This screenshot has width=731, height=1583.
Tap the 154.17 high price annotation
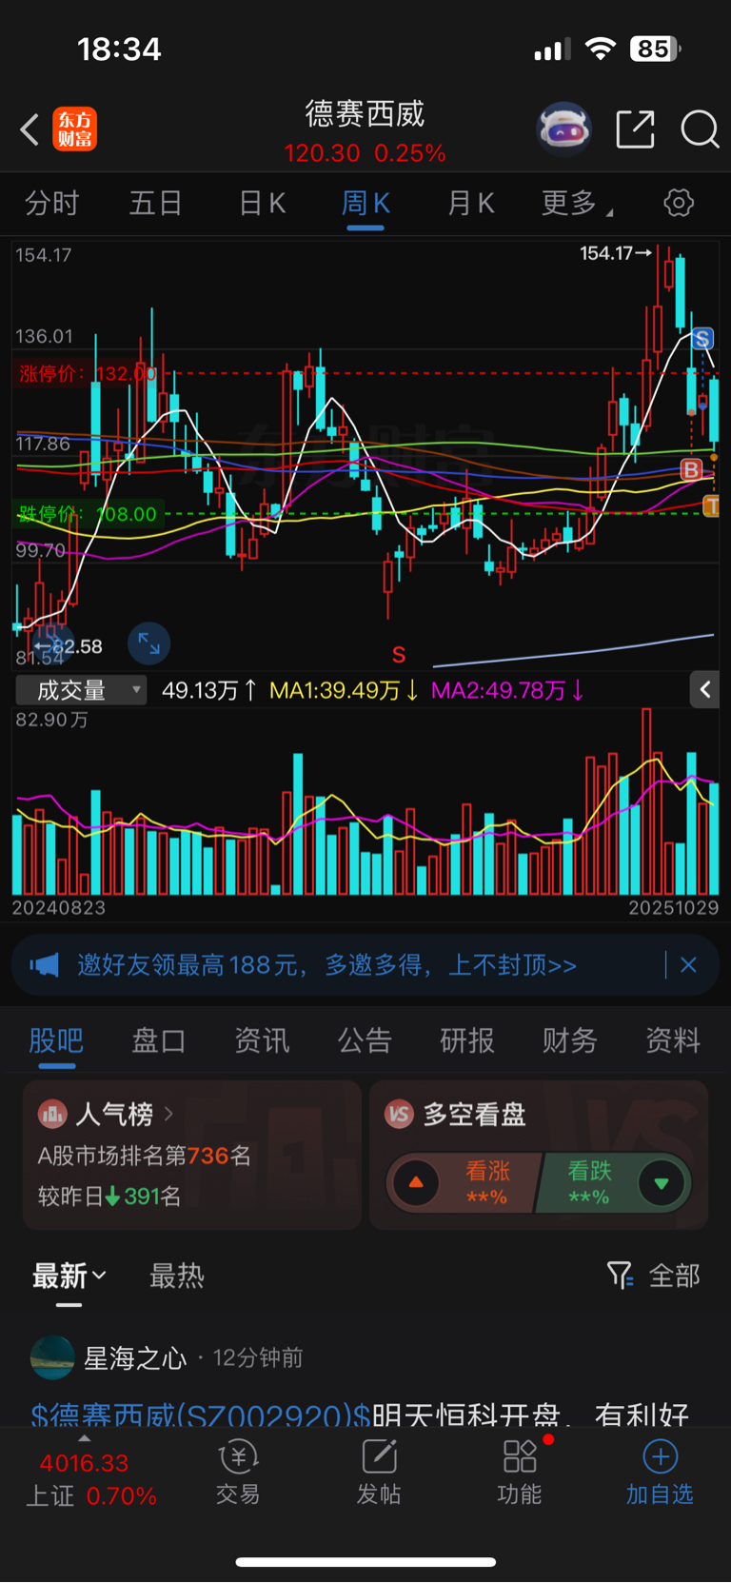tap(616, 253)
